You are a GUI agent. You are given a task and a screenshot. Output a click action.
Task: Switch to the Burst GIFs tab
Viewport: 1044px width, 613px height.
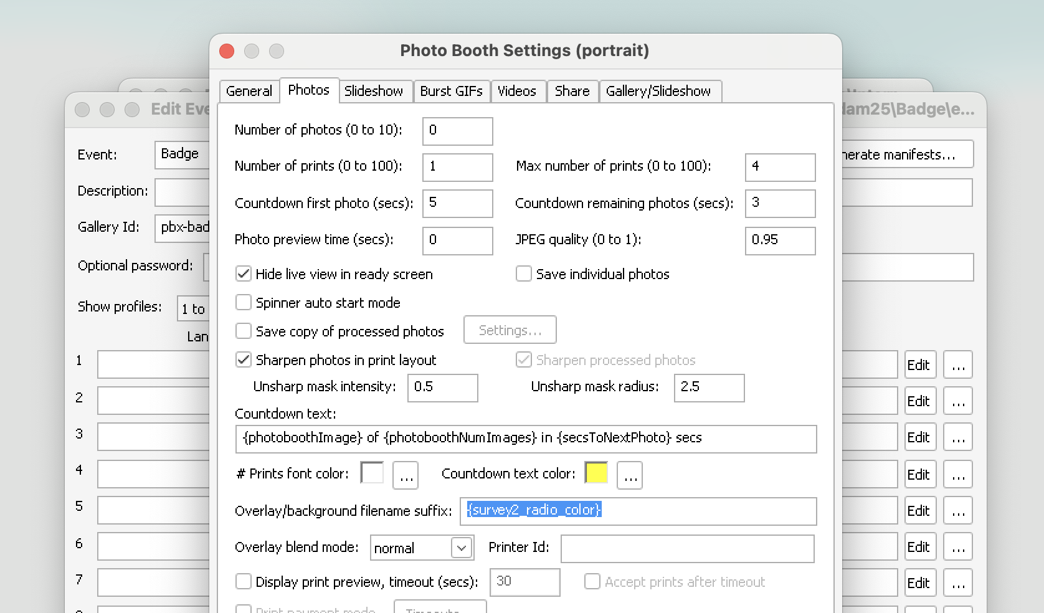tap(451, 91)
